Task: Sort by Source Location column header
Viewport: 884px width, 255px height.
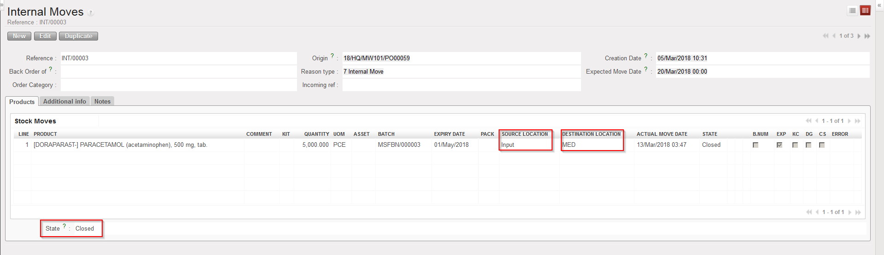Action: 524,134
